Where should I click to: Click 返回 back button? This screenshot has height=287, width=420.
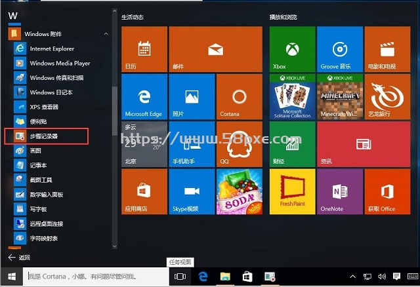pos(19,258)
